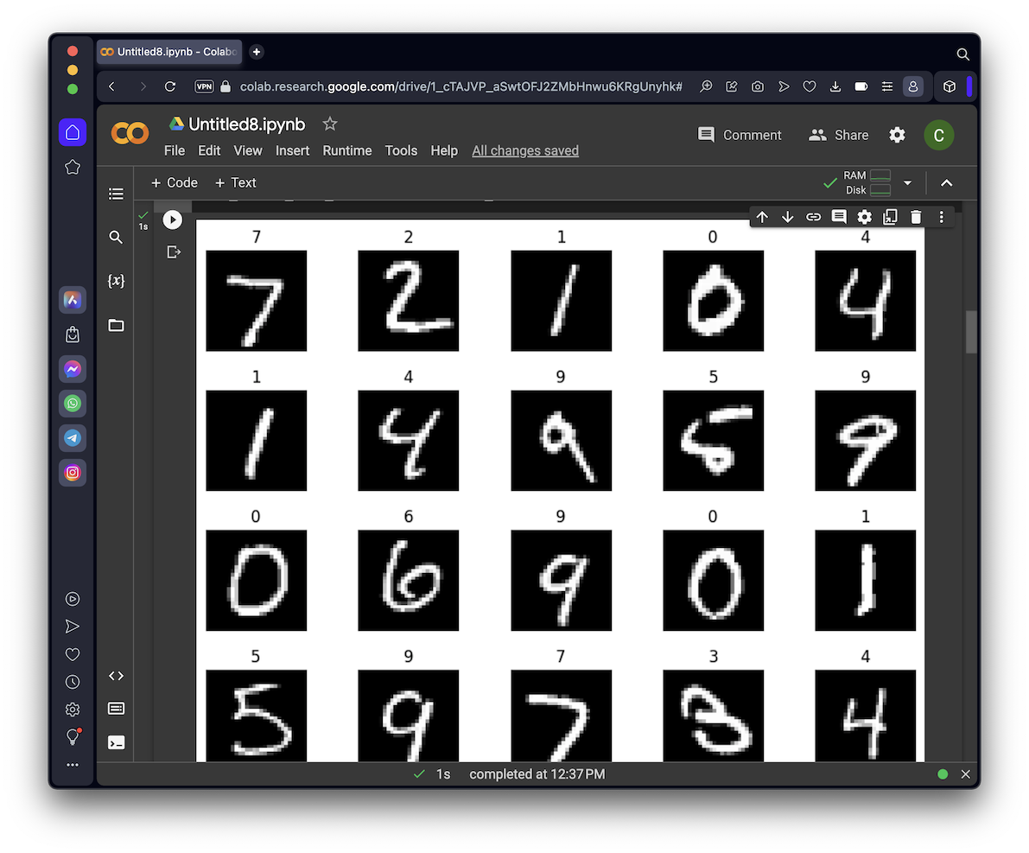Go back in browser history

coord(112,86)
